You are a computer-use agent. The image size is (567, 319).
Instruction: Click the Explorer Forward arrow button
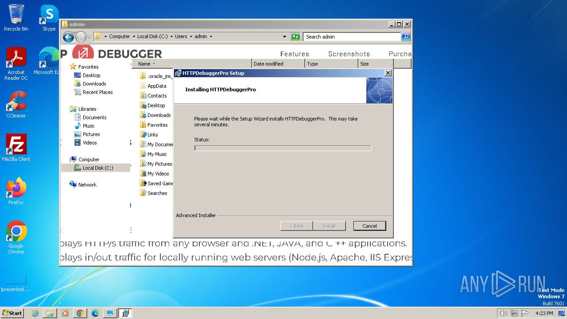point(81,37)
